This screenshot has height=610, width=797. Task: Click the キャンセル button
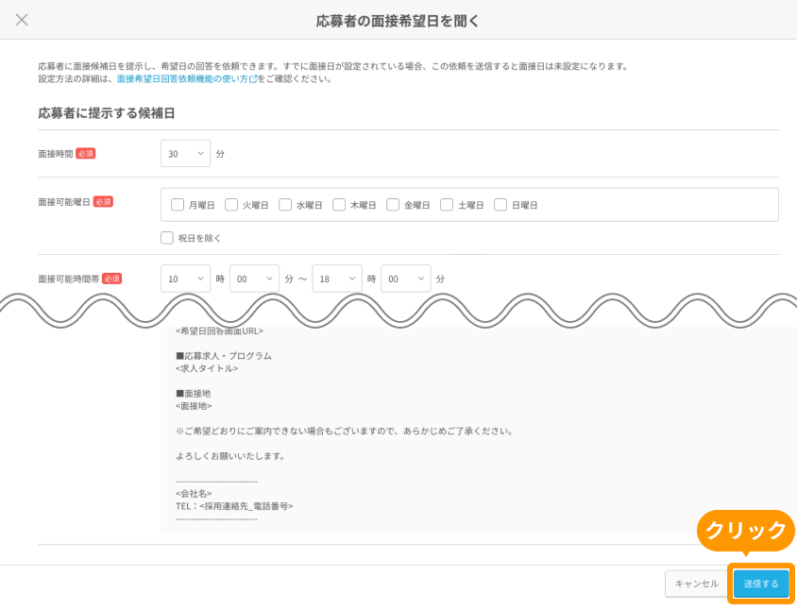click(x=697, y=584)
